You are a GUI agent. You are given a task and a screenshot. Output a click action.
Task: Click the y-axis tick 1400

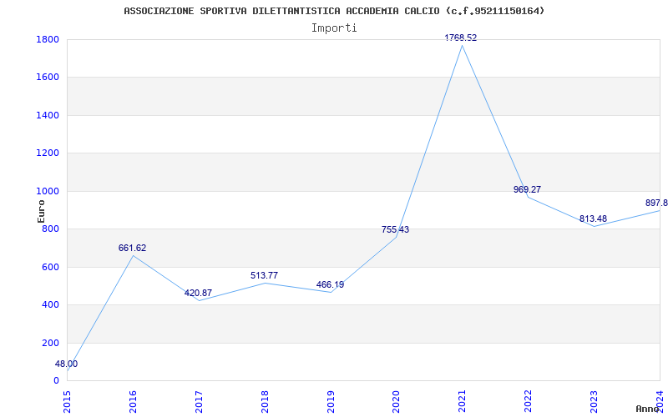pos(48,115)
